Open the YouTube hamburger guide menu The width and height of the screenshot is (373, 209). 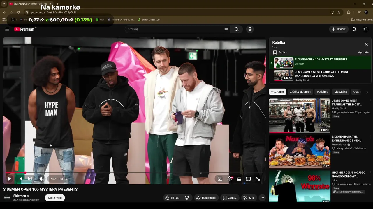[x=7, y=29]
